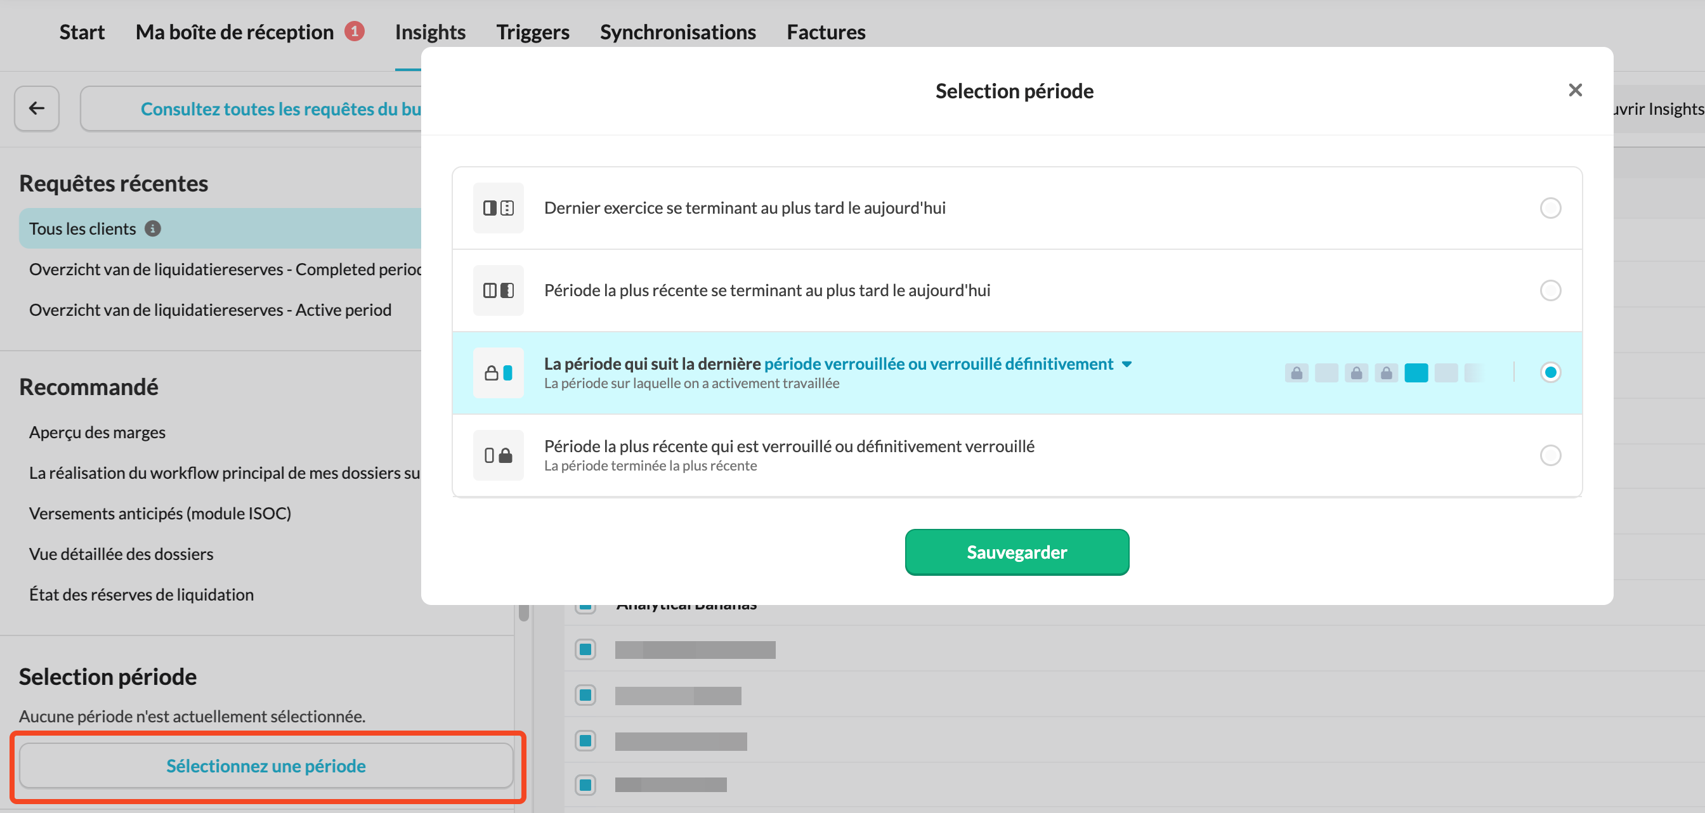Switch to the Synchronisations tab
The height and width of the screenshot is (813, 1705).
(677, 32)
